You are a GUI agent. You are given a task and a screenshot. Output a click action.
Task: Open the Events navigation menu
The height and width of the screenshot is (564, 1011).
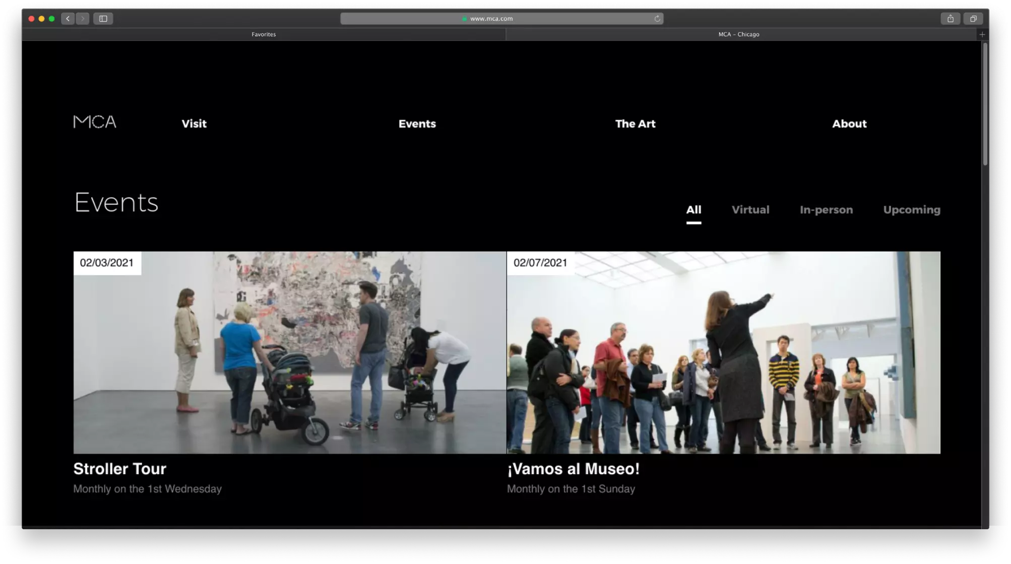tap(417, 123)
